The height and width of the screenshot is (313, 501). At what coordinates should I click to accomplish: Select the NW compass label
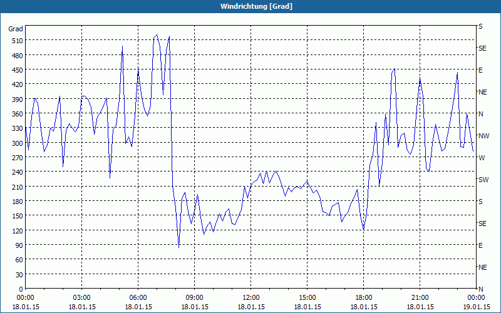pyautogui.click(x=483, y=136)
